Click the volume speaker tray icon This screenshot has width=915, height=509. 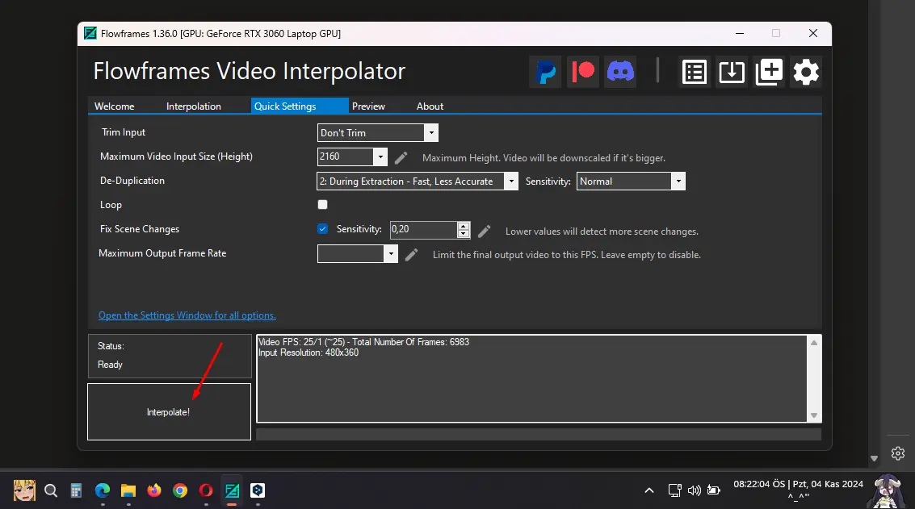[x=694, y=490]
